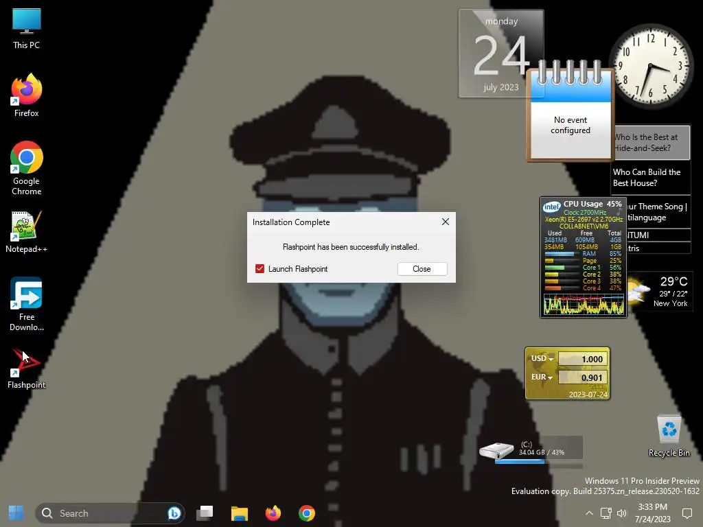Click the New York label in weather gadget
Image resolution: width=703 pixels, height=527 pixels.
(670, 303)
